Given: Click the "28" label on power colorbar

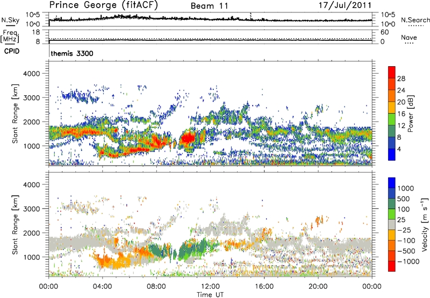Looking at the screenshot, I should tap(401, 79).
